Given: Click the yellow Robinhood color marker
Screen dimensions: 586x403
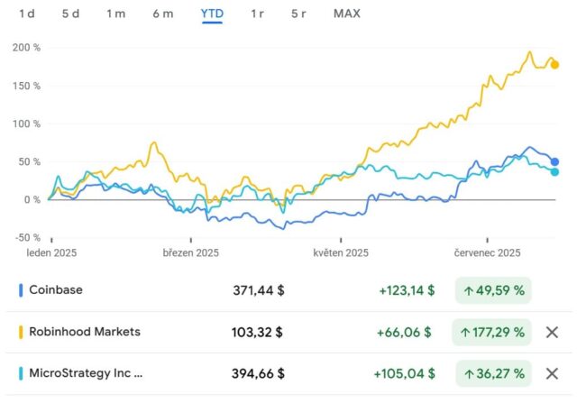Looking at the screenshot, I should coord(21,332).
